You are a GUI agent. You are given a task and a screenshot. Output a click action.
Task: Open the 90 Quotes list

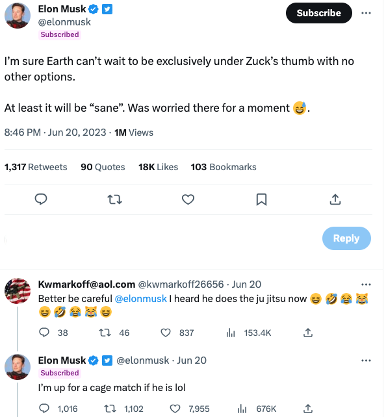coord(103,167)
